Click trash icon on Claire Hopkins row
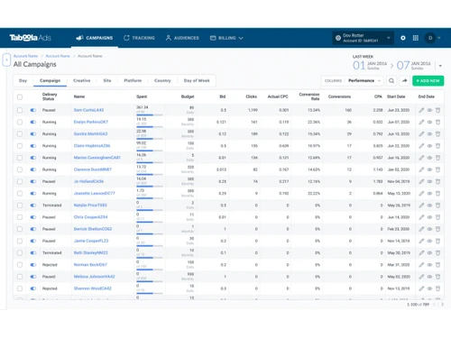This screenshot has height=338, width=451. [x=437, y=146]
